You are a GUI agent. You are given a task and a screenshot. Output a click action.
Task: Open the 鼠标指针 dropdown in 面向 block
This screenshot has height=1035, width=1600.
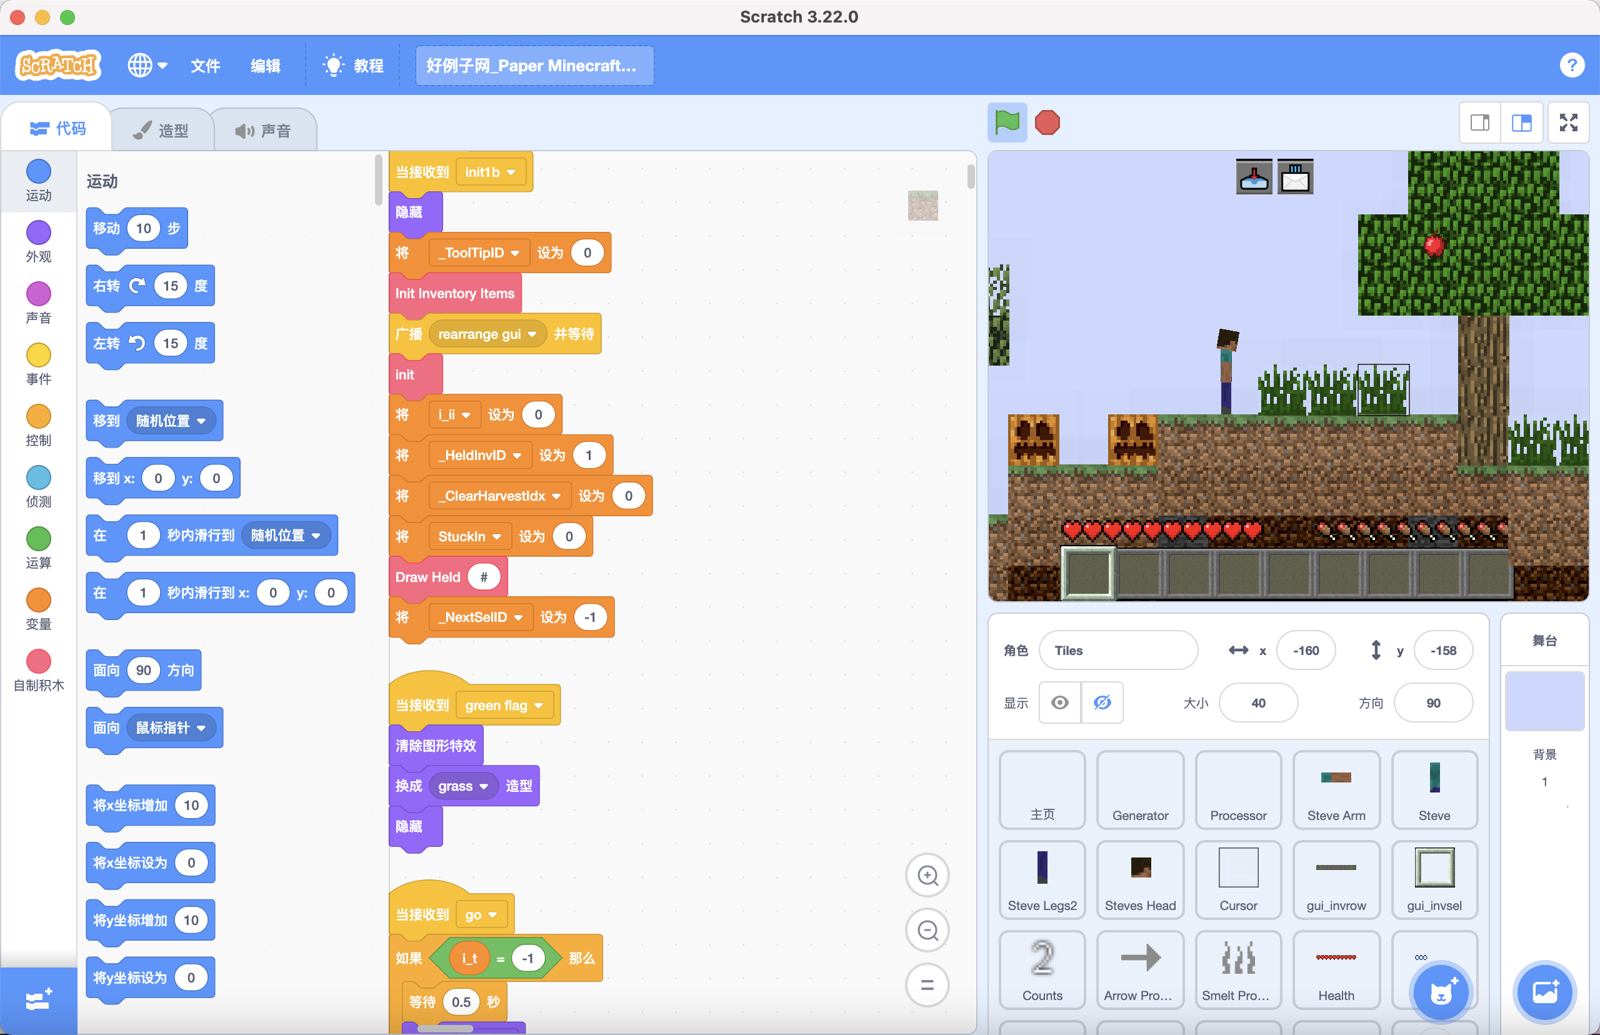(171, 727)
